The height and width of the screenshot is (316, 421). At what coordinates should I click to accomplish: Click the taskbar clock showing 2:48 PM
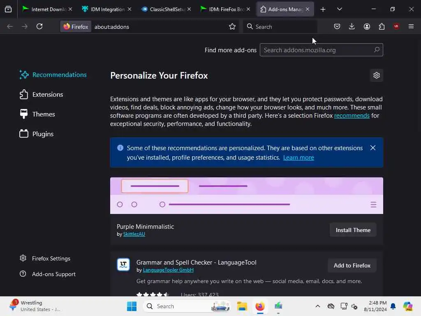pyautogui.click(x=375, y=306)
